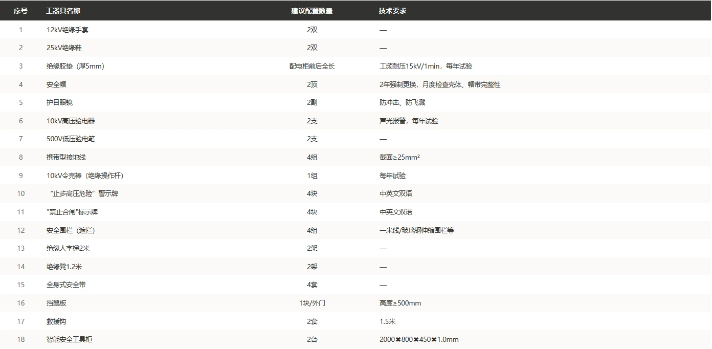This screenshot has height=349, width=712.
Task: Click 中英文双语 for 止步高压危险 row
Action: coord(396,193)
